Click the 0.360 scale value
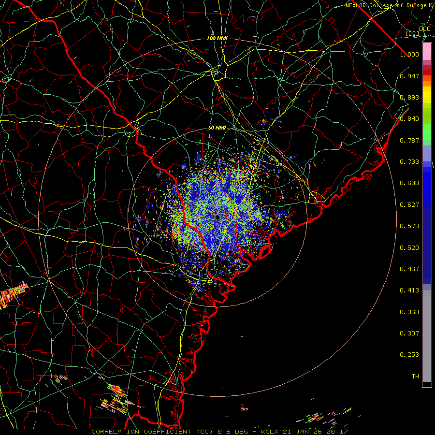This screenshot has width=435, height=435. click(x=409, y=312)
